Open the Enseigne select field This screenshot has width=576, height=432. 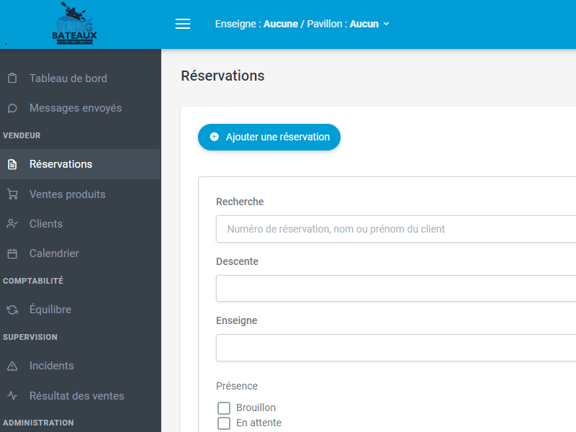[396, 348]
